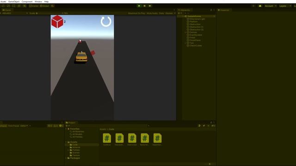Viewport: 296px width, 166px height.
Task: Toggle the grid snapping icon in the toolbar
Action: [x=52, y=6]
